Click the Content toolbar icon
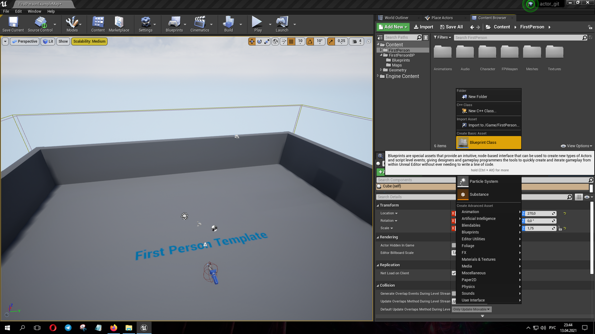This screenshot has height=334, width=595. 98,24
